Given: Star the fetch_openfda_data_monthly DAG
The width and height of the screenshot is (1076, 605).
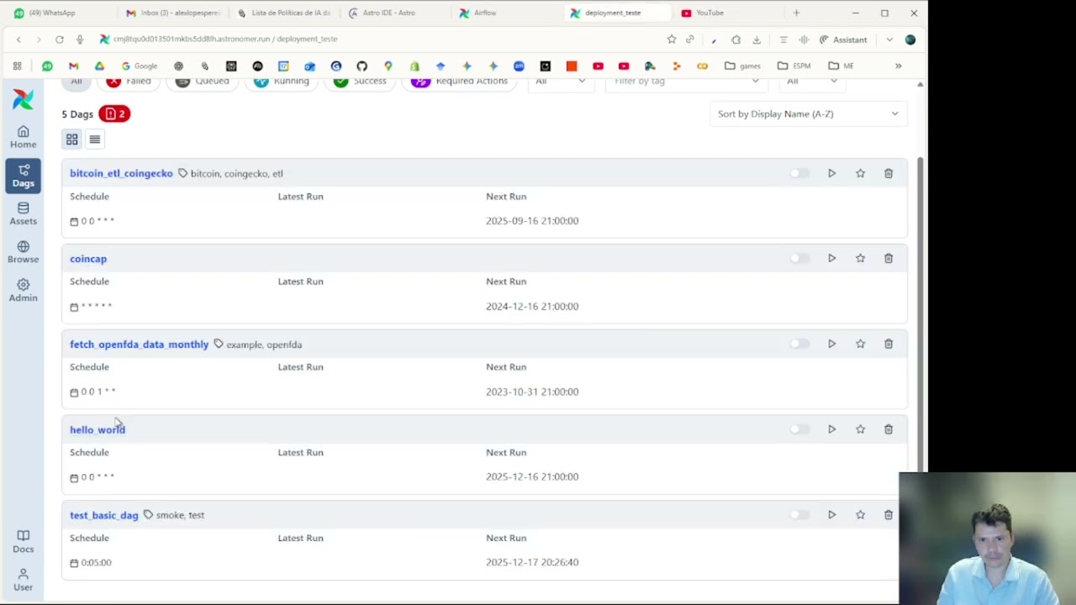Looking at the screenshot, I should tap(860, 344).
